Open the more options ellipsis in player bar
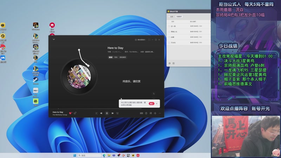281x158 pixels. [160, 113]
